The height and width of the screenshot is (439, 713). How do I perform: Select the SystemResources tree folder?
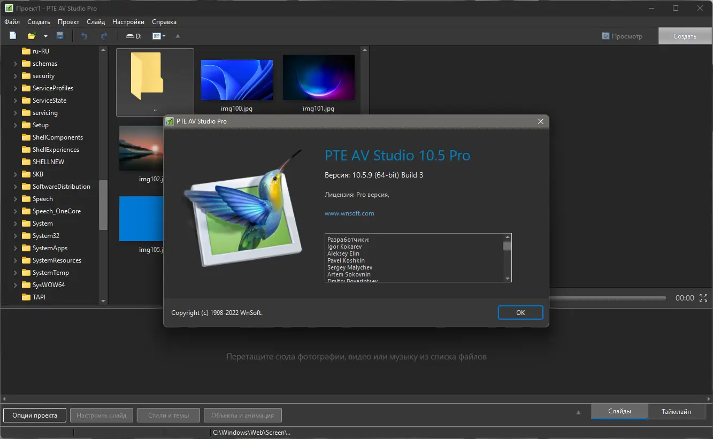(x=57, y=260)
